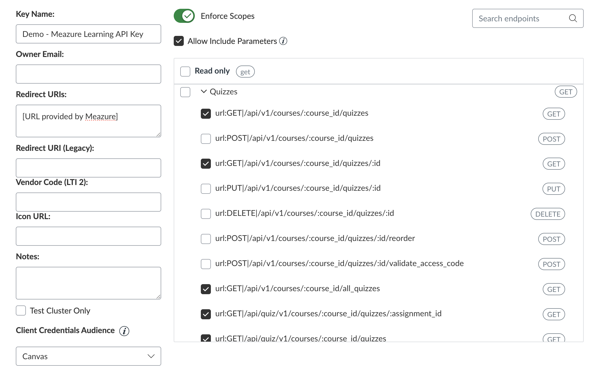Check the url:POST quizzes reorder scope

[206, 239]
